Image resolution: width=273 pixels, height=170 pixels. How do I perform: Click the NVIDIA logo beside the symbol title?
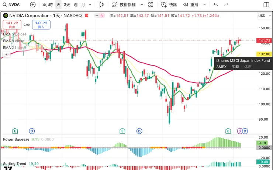point(6,15)
